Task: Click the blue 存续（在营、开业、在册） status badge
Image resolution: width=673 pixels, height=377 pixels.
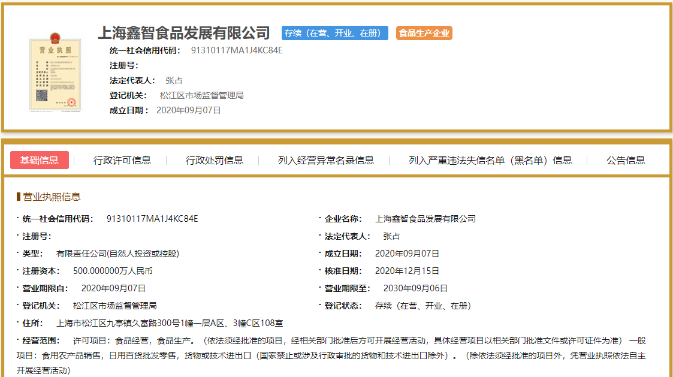Action: (x=334, y=33)
